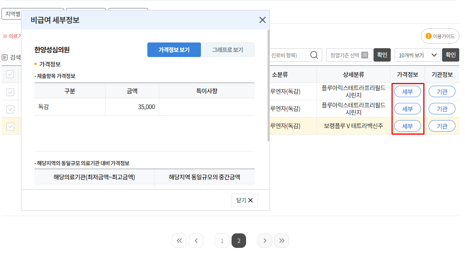Click the 가격정보 column header
This screenshot has width=465, height=254.
408,74
